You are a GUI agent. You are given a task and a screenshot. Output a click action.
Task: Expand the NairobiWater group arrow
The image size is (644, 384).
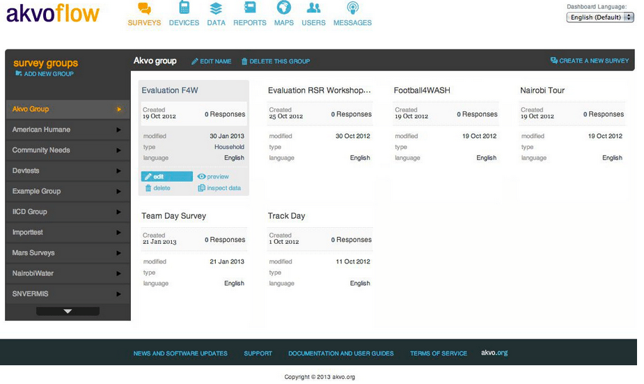[118, 273]
